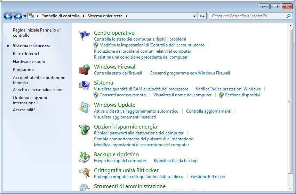Open Pagina iniziale Pannello di controllo

tap(37, 33)
